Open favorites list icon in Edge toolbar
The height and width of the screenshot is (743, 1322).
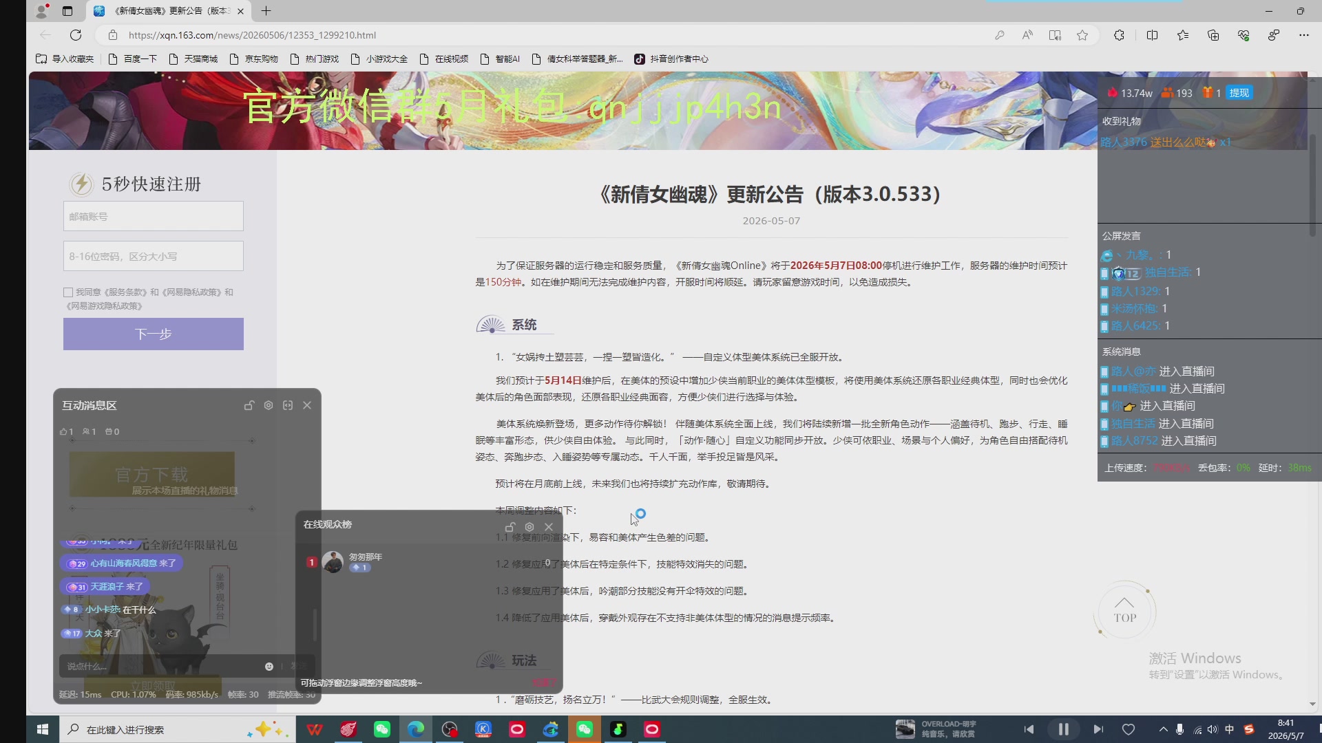(1183, 35)
